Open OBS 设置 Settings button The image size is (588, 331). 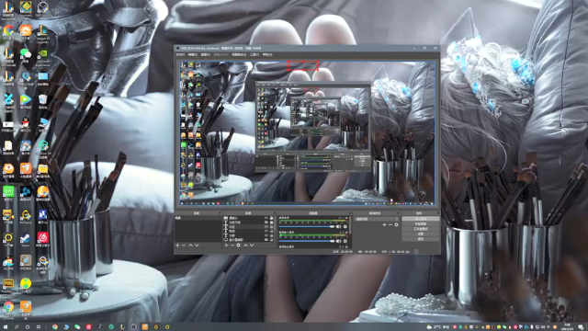point(421,234)
